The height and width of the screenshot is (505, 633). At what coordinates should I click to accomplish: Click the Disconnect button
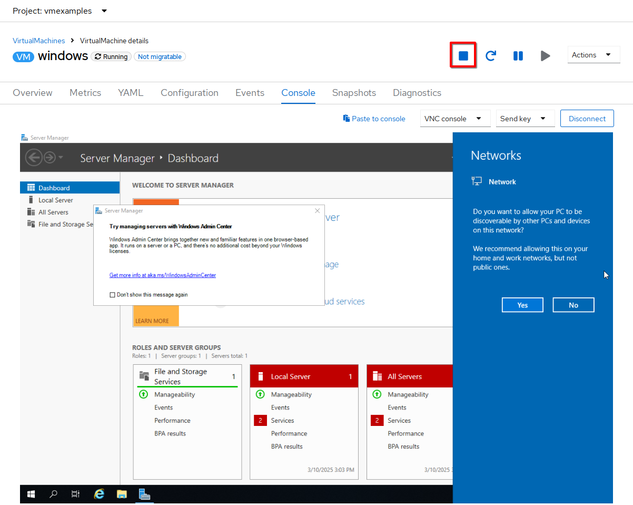coord(587,119)
